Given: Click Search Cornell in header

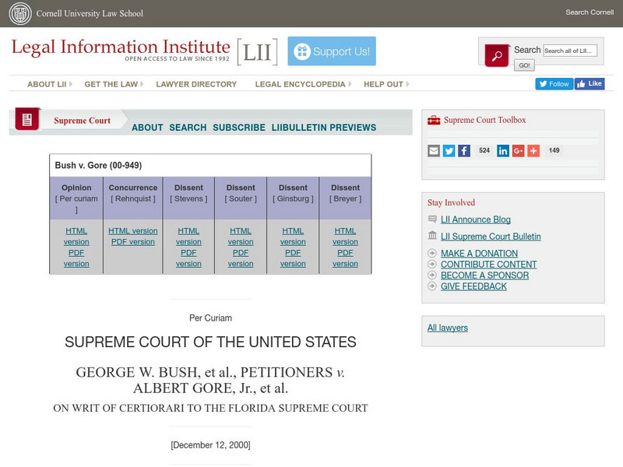Looking at the screenshot, I should pos(590,12).
